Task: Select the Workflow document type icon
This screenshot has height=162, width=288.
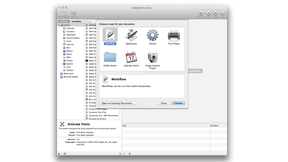Action: click(110, 35)
